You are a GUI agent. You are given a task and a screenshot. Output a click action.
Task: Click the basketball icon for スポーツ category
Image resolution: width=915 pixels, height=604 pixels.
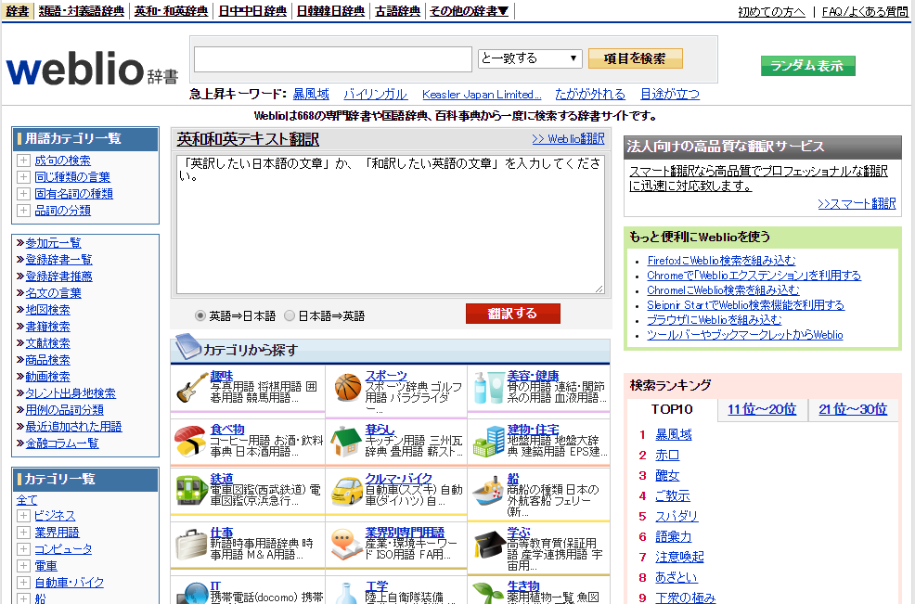point(348,388)
